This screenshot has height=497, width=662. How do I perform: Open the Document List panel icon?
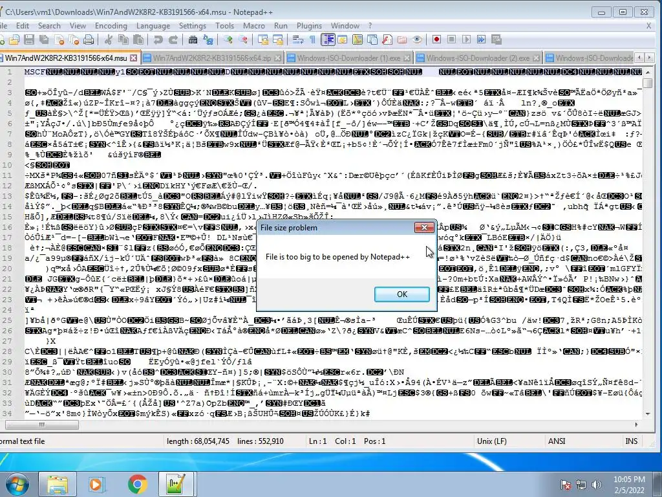372,39
